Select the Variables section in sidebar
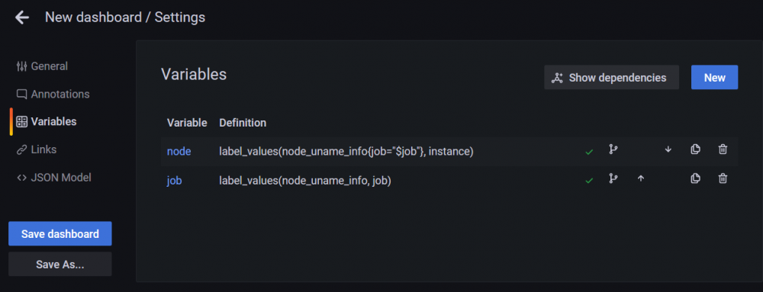763x292 pixels. [47, 121]
